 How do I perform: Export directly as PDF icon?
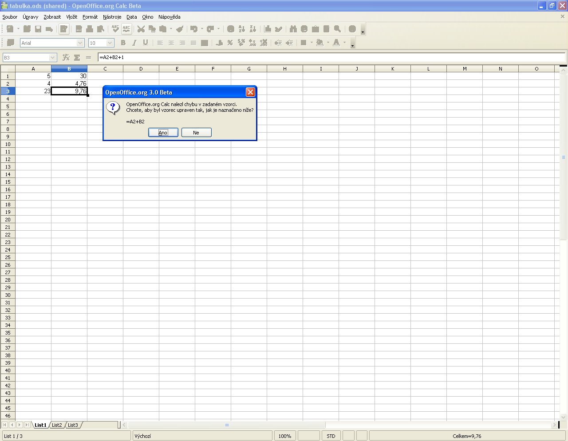pos(79,29)
